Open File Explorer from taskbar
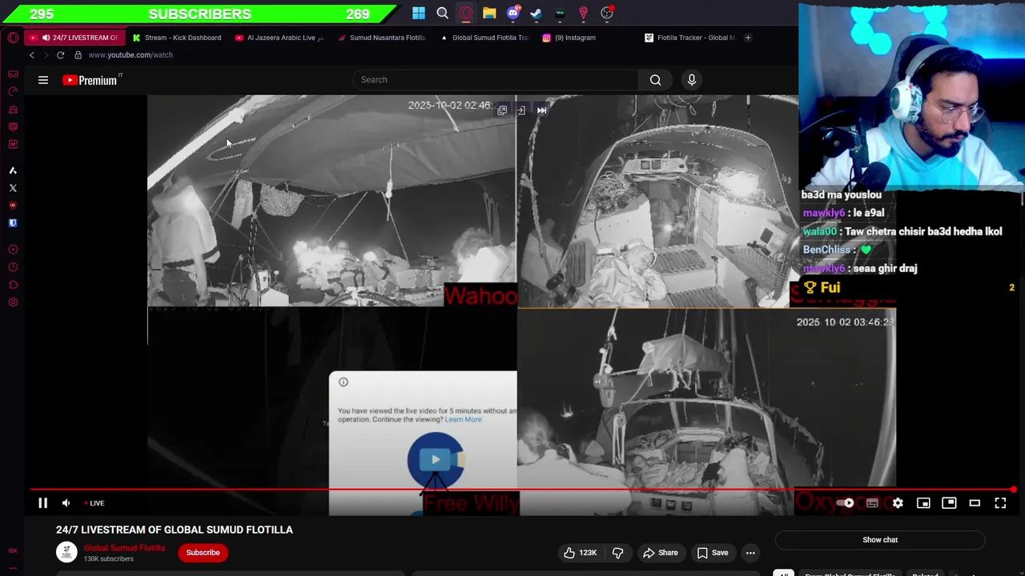This screenshot has height=576, width=1025. tap(489, 13)
